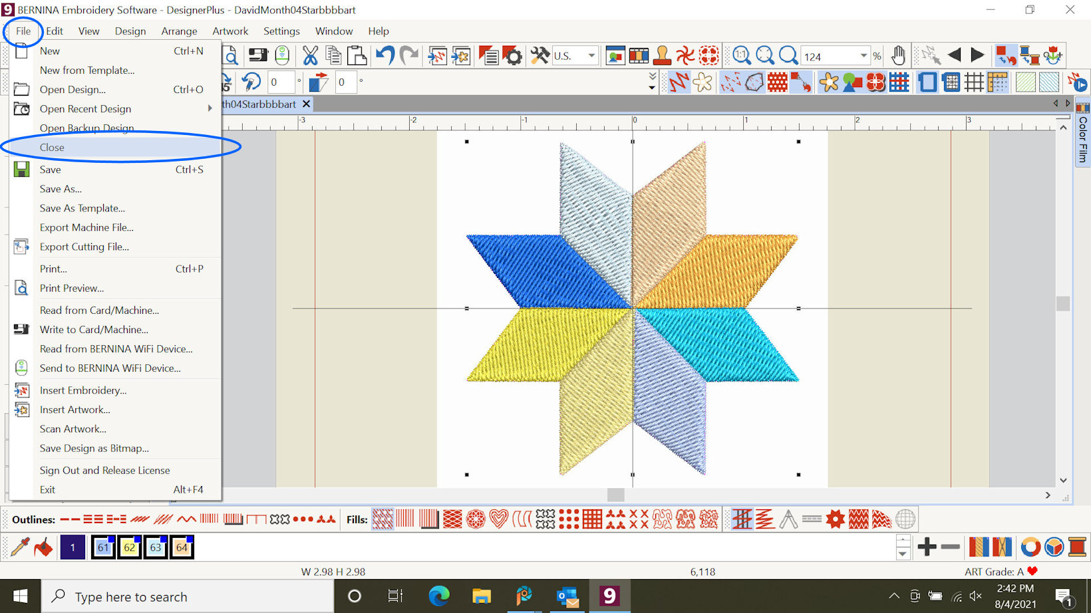Screen dimensions: 1091x613
Task: Click the skew object icon
Action: coord(319,82)
